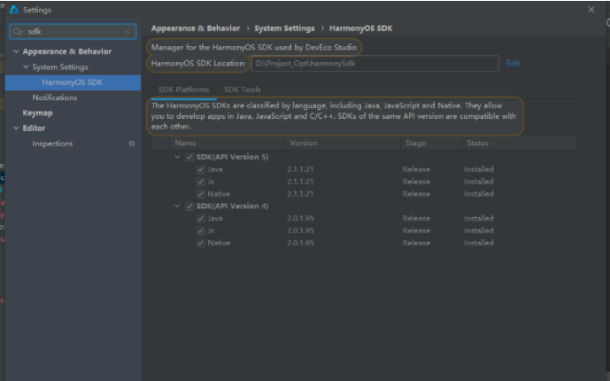
Task: Open Keymap settings
Action: tap(37, 113)
